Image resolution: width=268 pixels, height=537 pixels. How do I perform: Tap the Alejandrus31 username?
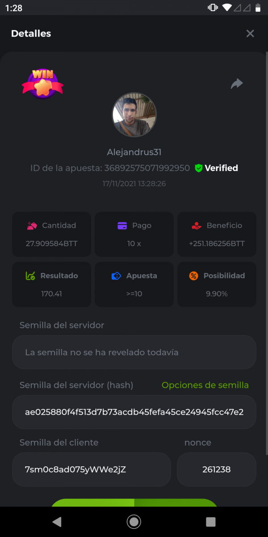coord(134,152)
